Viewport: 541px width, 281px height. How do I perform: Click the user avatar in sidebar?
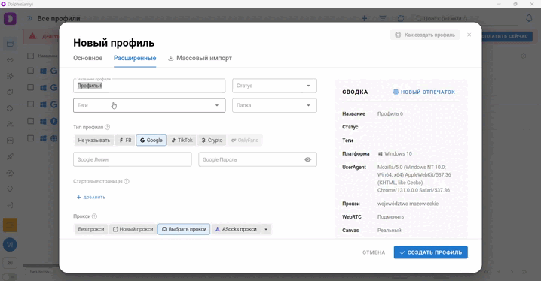click(10, 245)
